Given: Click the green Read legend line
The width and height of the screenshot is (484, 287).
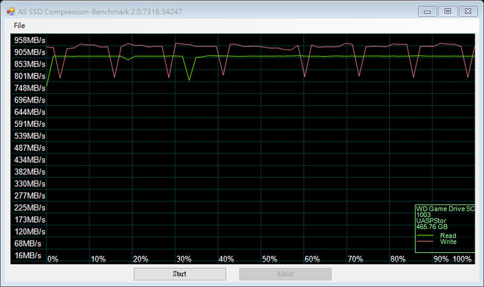Looking at the screenshot, I should (425, 235).
